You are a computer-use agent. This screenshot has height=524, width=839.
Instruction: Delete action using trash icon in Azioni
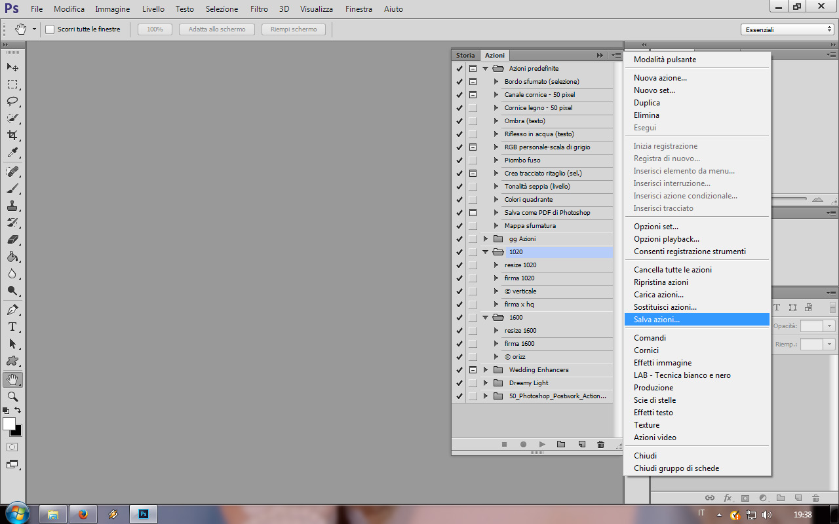click(600, 444)
